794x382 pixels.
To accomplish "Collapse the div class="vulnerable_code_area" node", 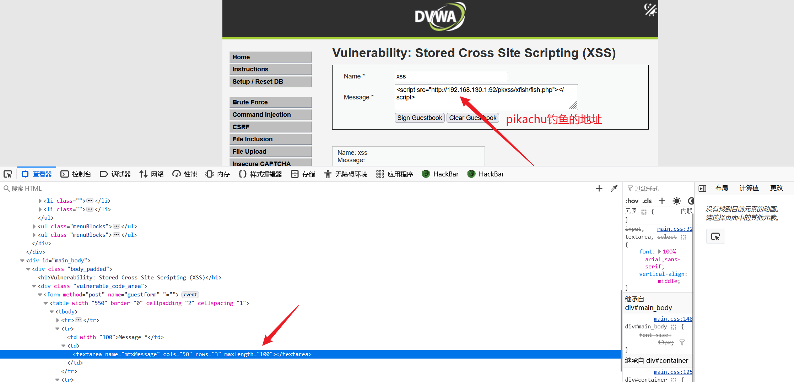I will (34, 286).
